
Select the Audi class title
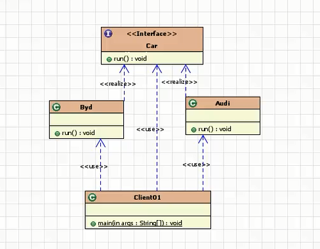coord(222,103)
